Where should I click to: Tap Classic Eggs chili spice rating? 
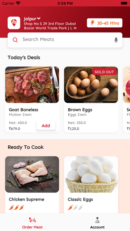click(75, 207)
